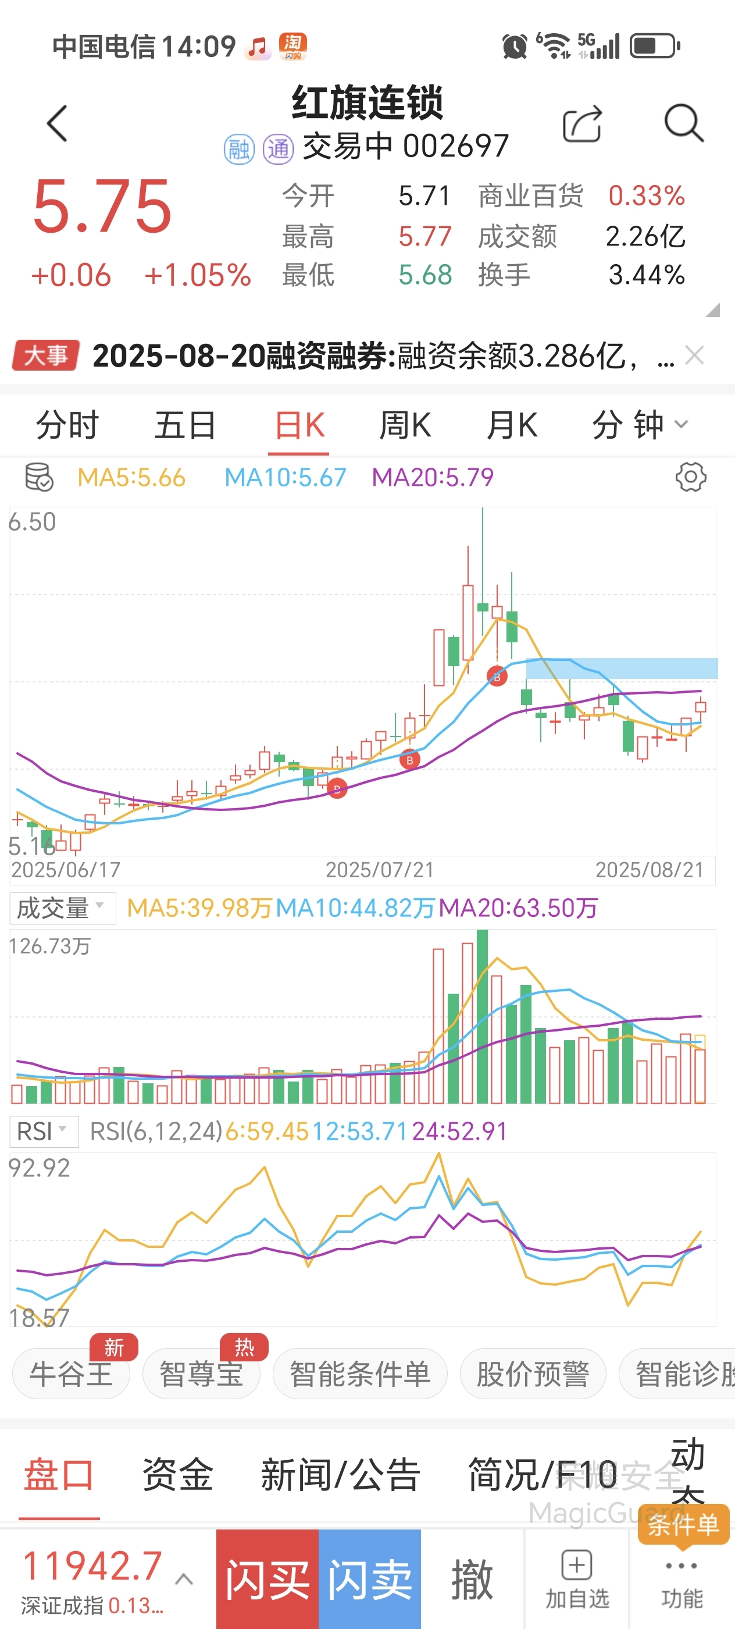
Task: Open the 功能 more options dots
Action: coord(682,1566)
